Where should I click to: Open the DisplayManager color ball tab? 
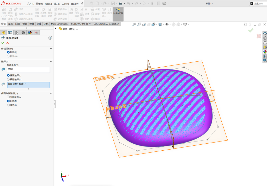(x=30, y=33)
